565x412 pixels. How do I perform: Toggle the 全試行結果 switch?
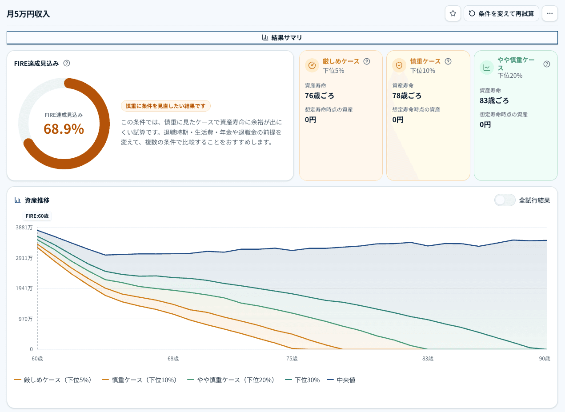pos(505,200)
